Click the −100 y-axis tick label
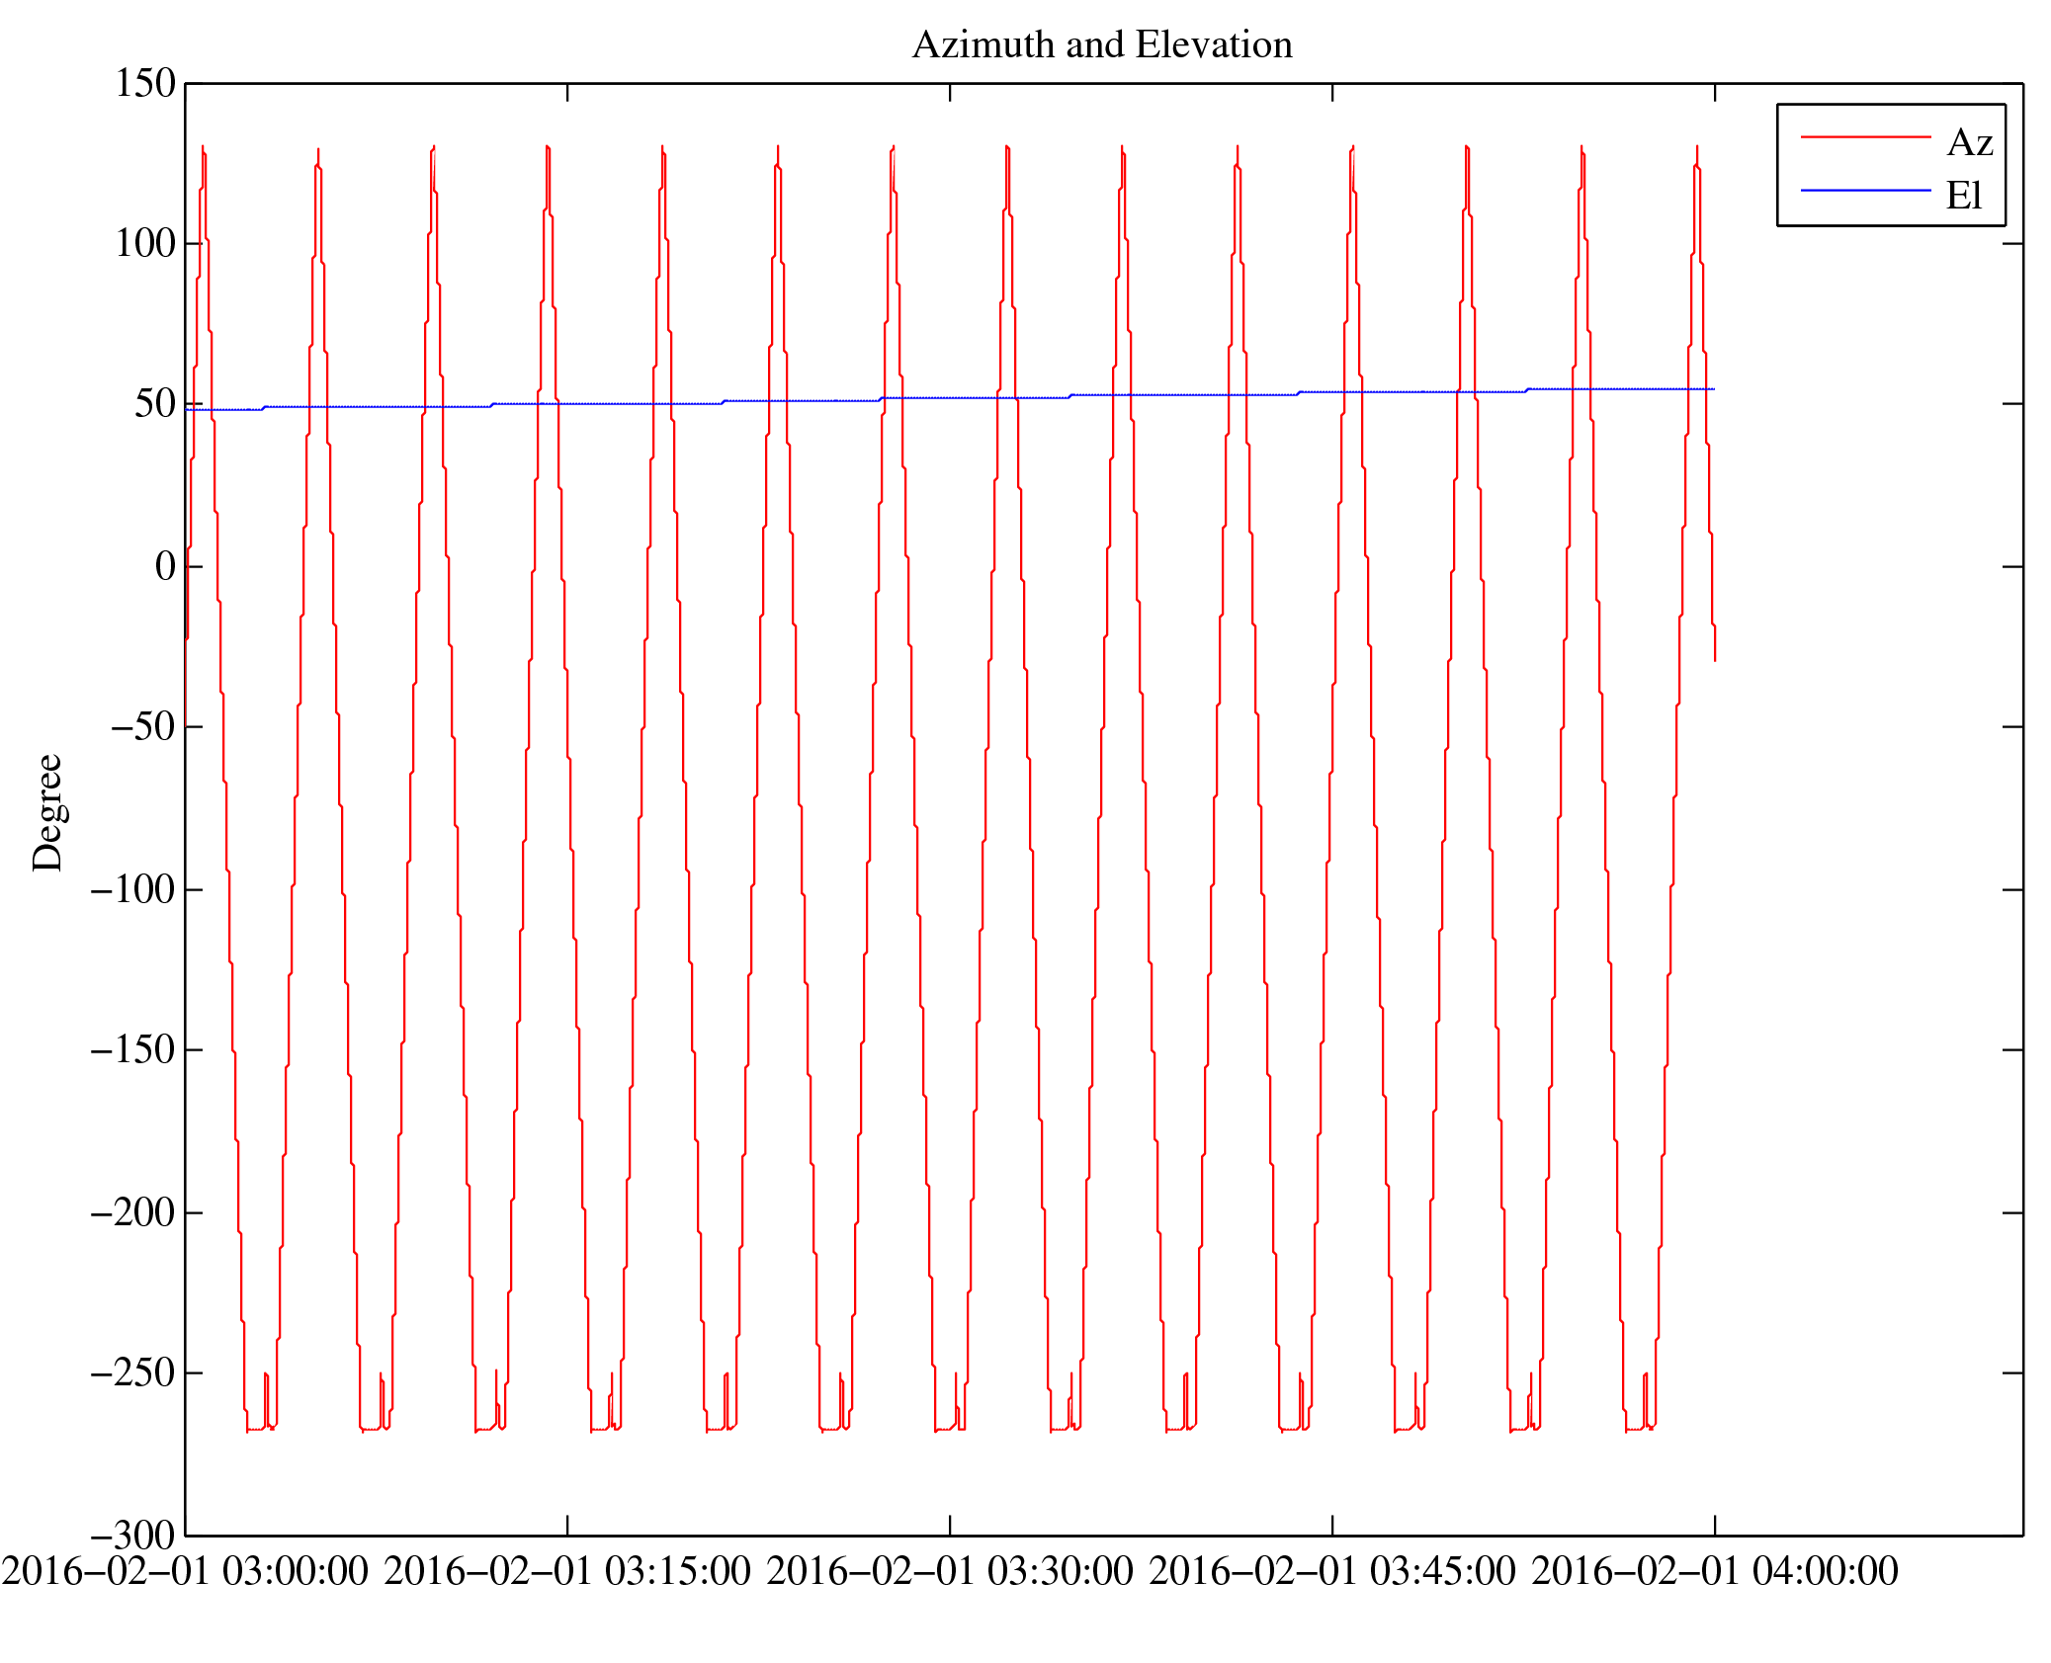 [x=132, y=889]
